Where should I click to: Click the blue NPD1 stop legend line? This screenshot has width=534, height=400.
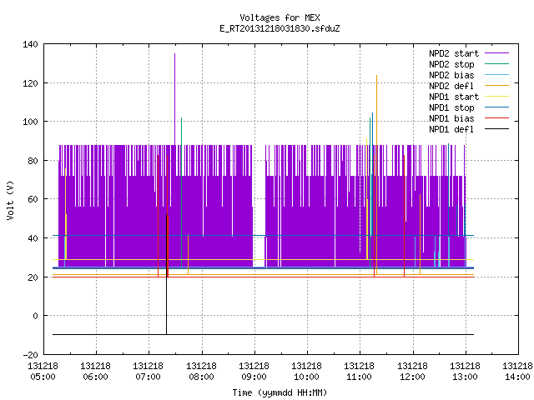(496, 107)
